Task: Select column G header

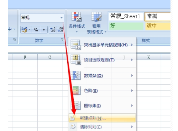Action: pos(50,57)
